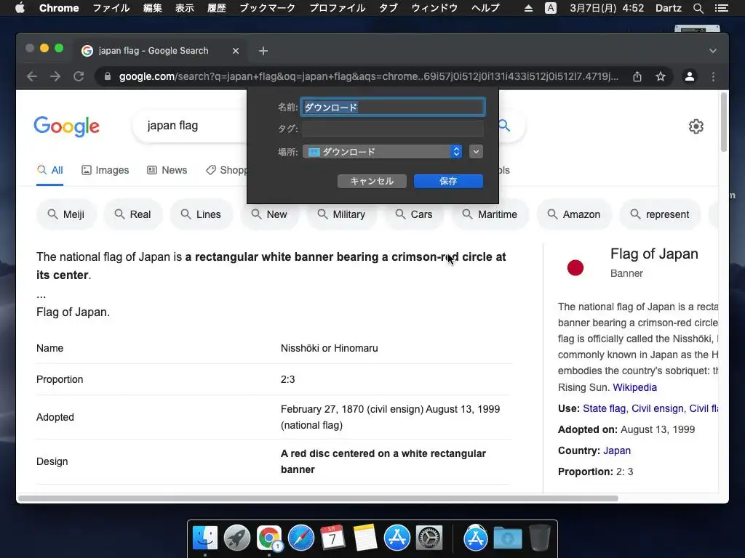Open blue App Store icon in Dock
The image size is (745, 558).
coord(397,538)
